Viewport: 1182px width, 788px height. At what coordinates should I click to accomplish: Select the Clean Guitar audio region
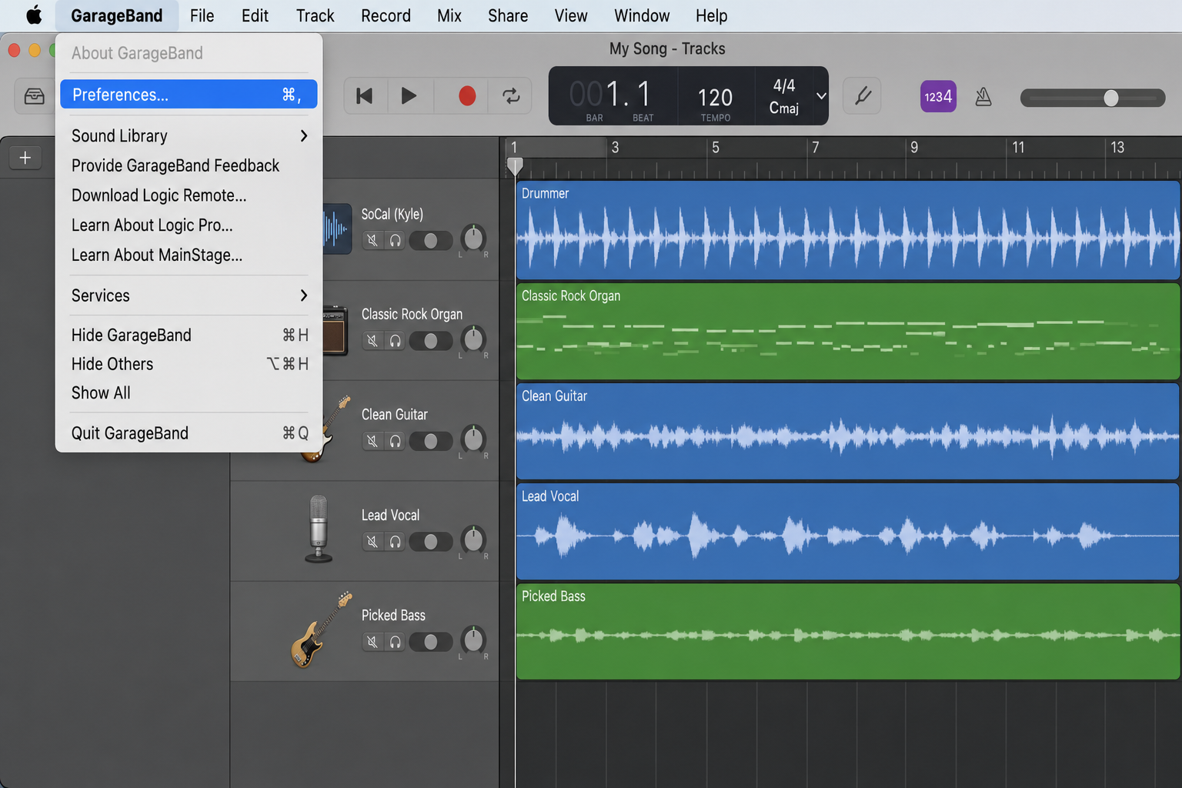(848, 431)
